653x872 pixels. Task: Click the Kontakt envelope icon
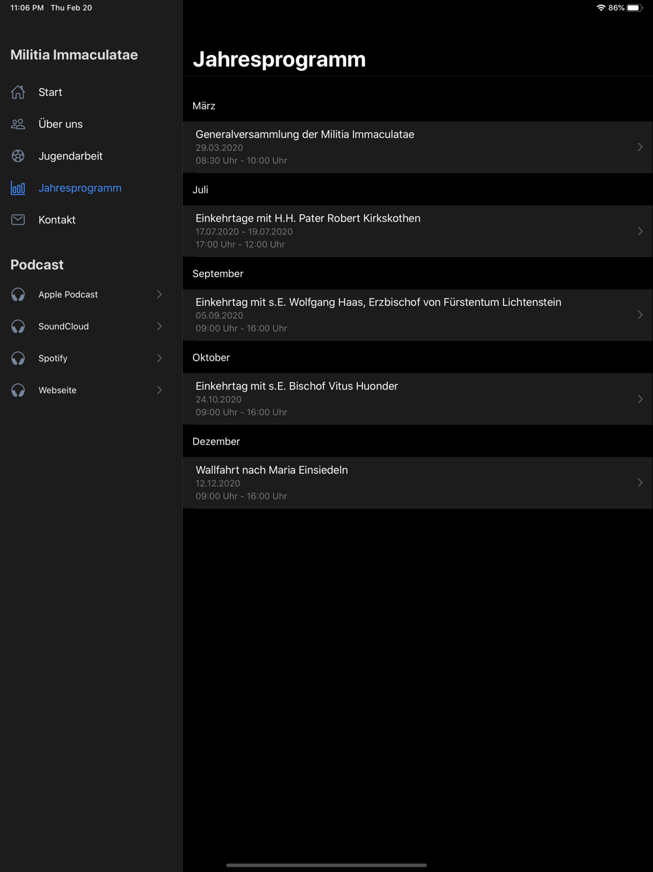pyautogui.click(x=18, y=220)
